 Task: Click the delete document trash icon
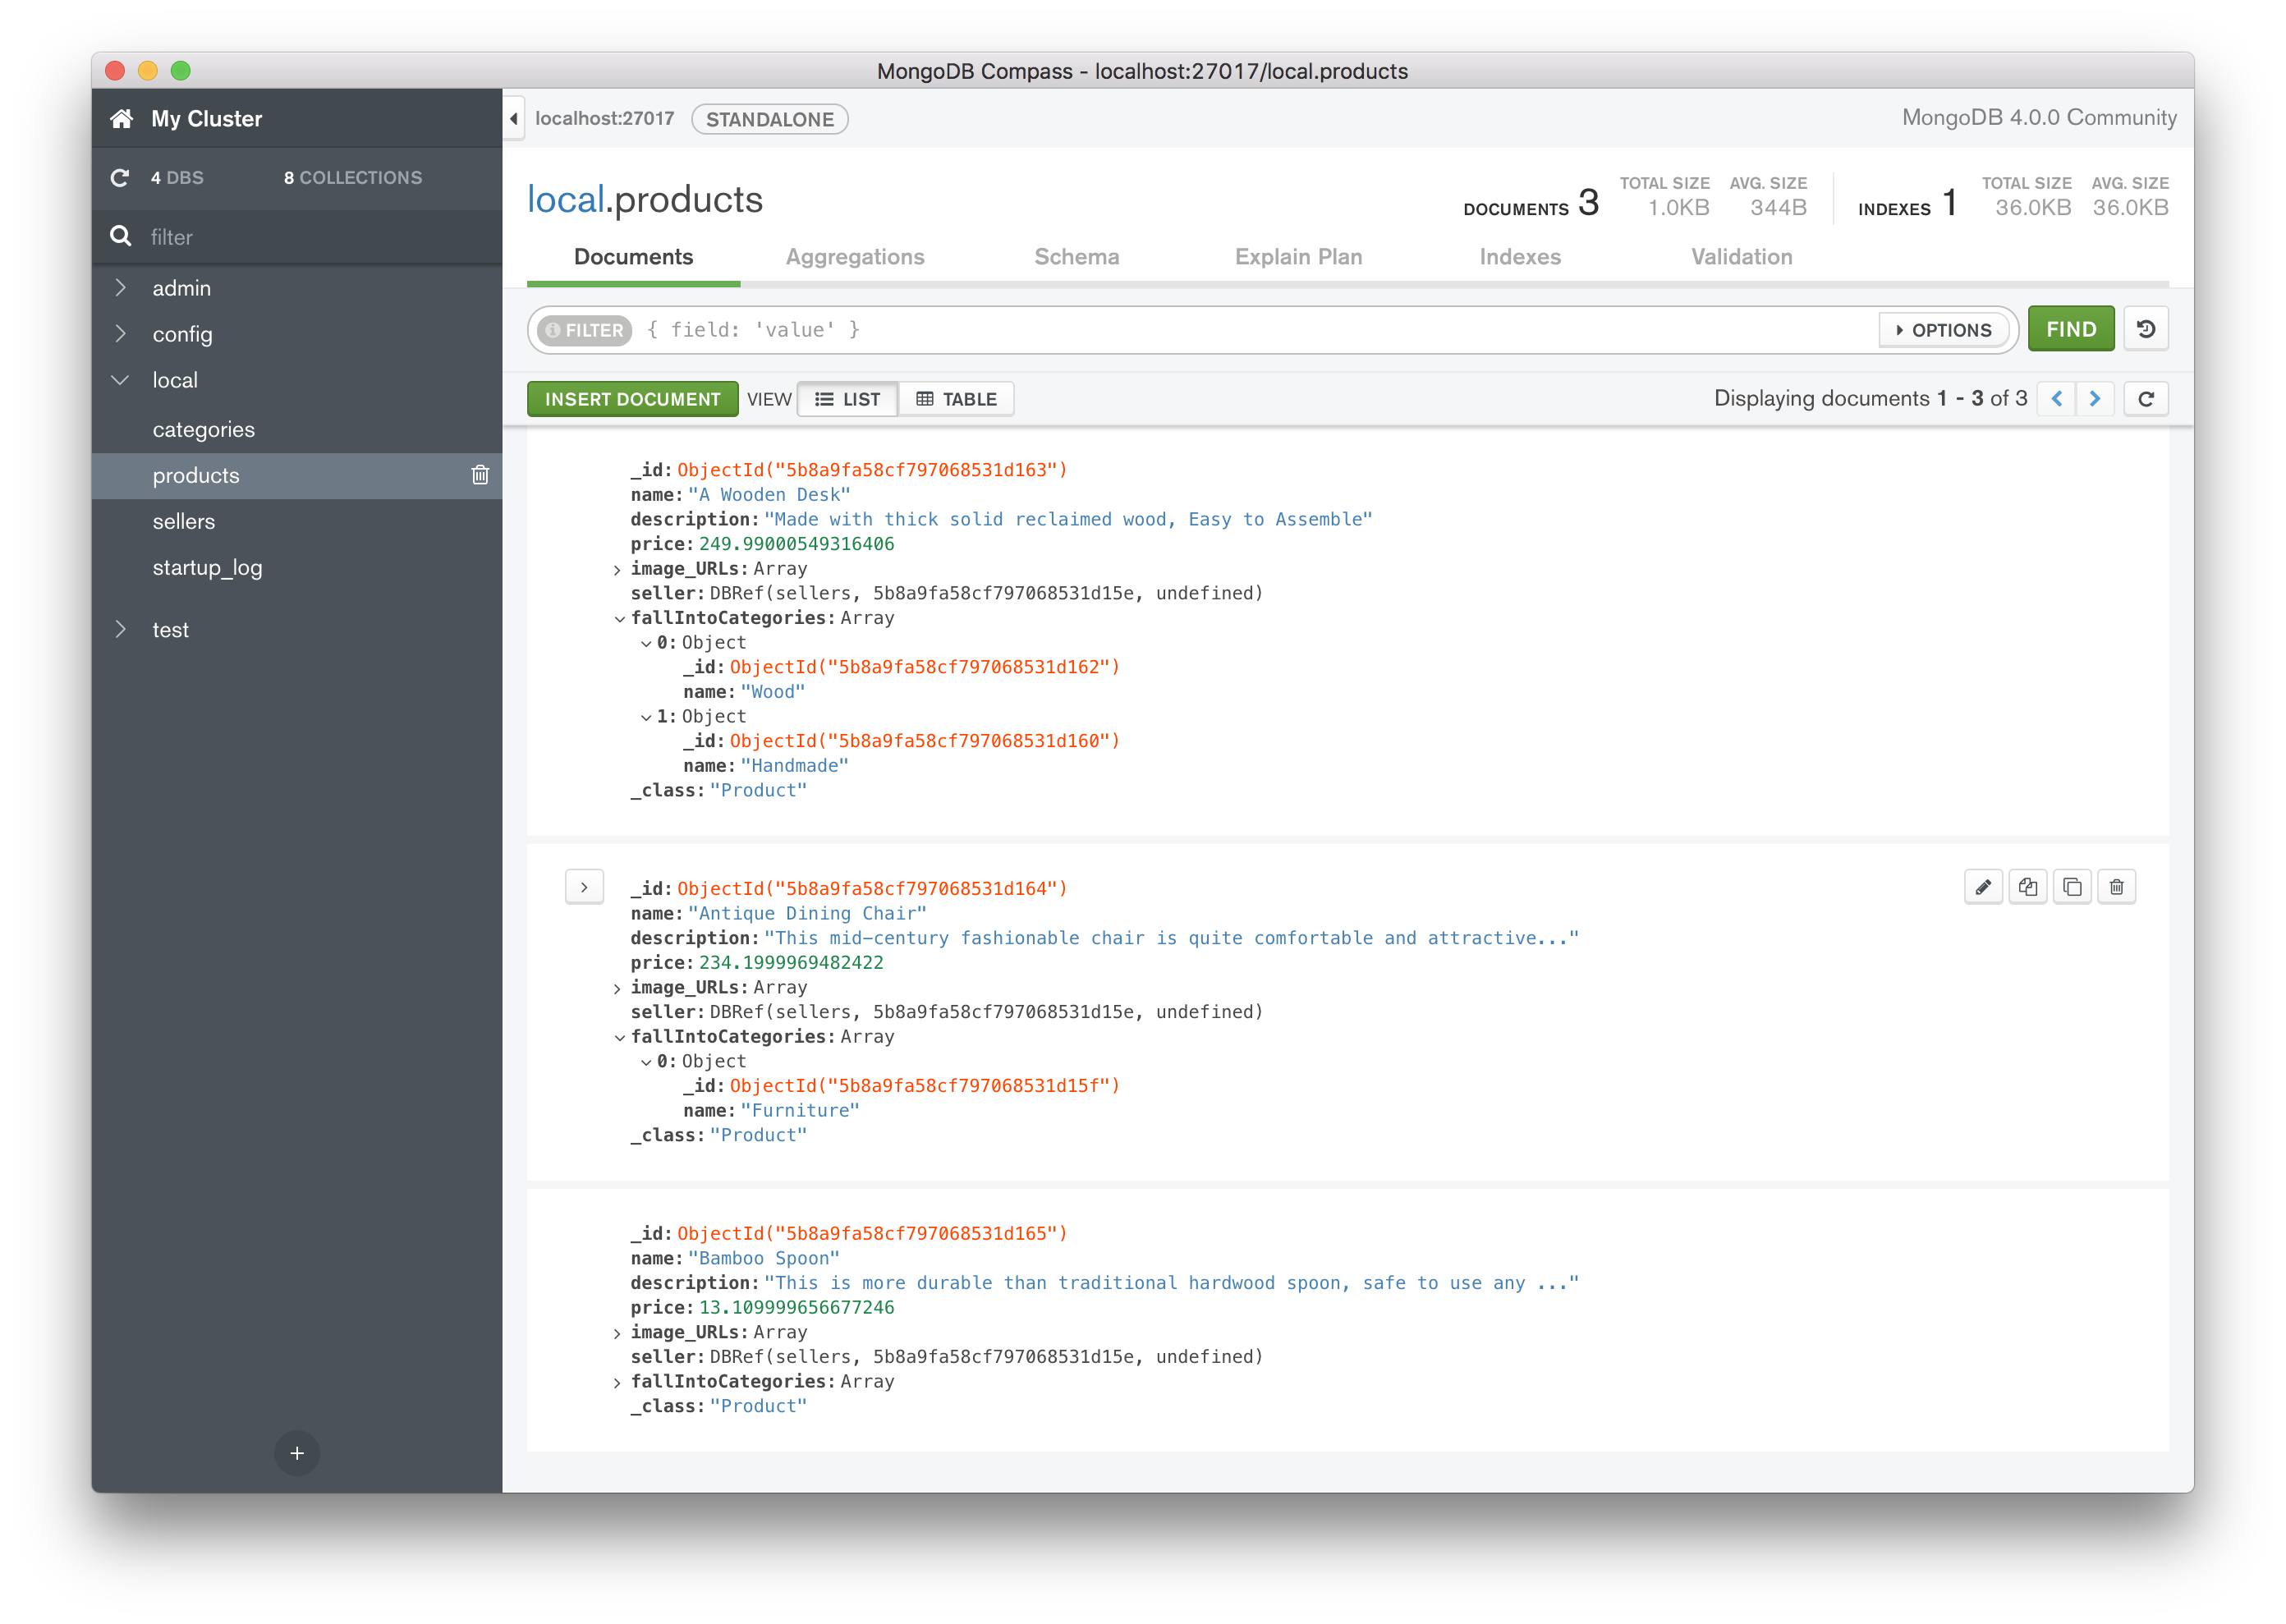click(2115, 888)
